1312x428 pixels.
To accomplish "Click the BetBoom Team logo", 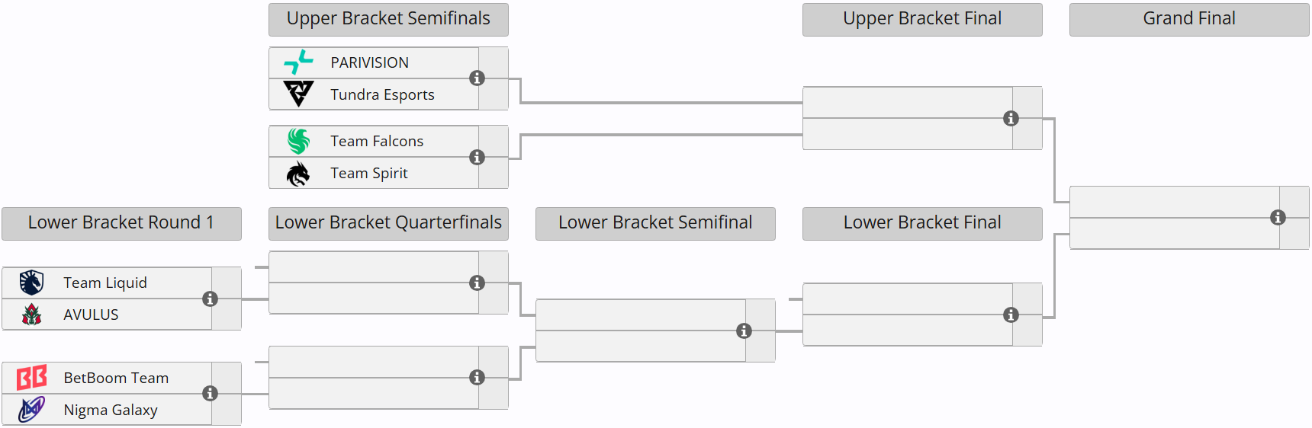I will (31, 378).
